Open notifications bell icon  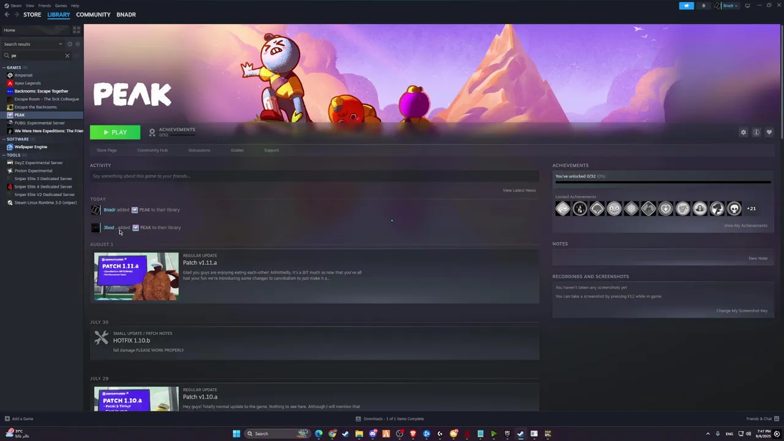[703, 6]
